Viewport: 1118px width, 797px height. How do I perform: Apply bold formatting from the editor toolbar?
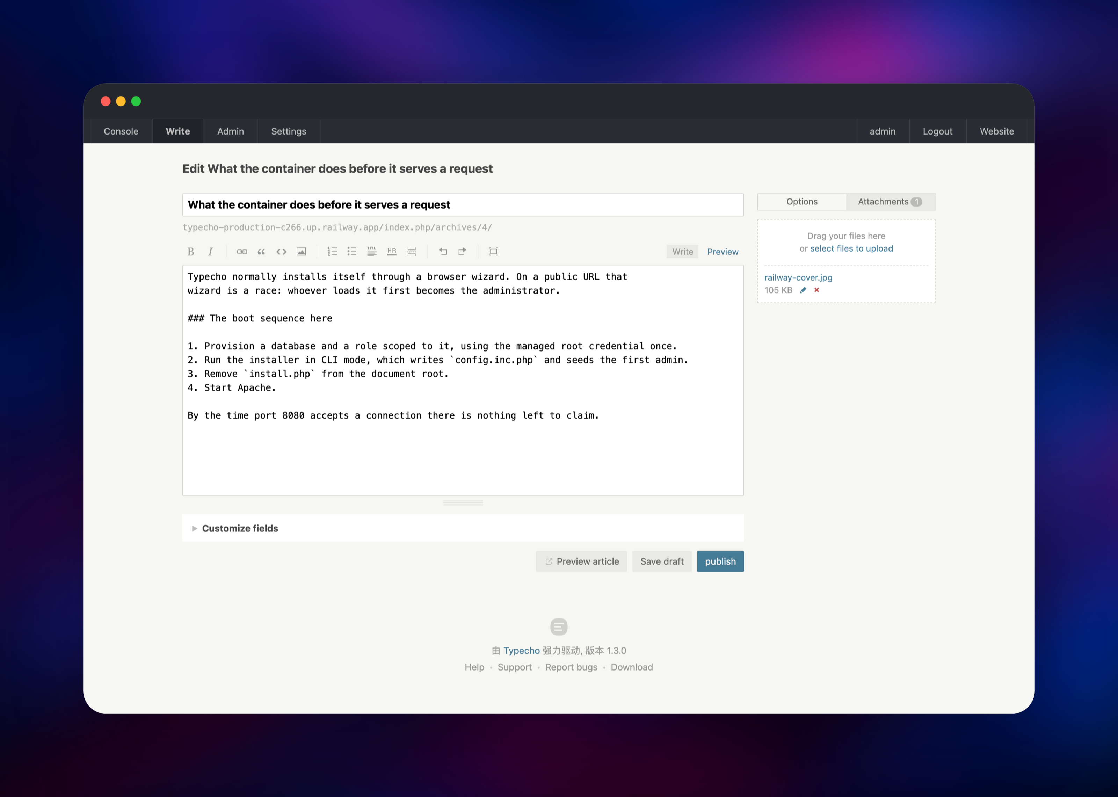tap(191, 251)
